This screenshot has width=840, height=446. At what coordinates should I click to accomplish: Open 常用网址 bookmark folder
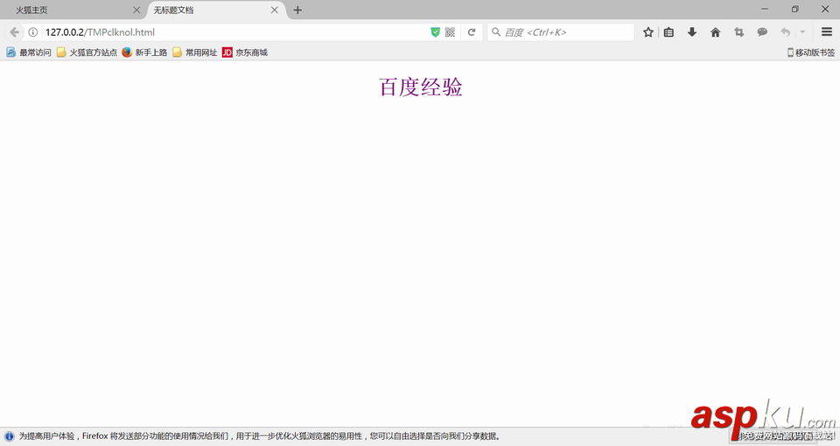coord(195,52)
